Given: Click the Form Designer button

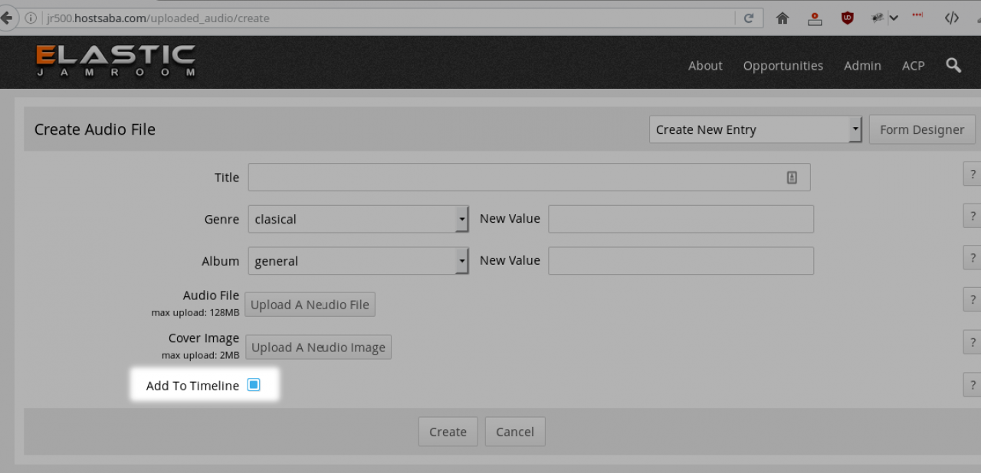Looking at the screenshot, I should (921, 129).
